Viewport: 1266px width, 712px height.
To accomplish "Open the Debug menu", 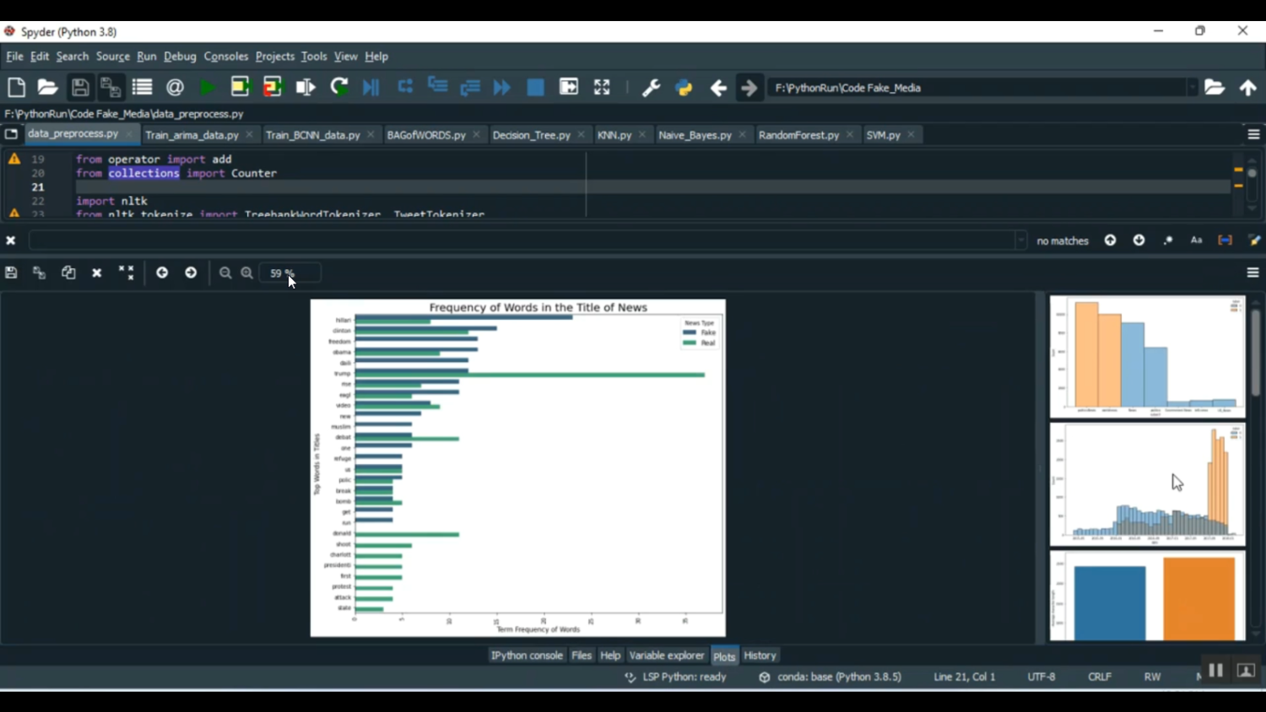I will click(180, 57).
